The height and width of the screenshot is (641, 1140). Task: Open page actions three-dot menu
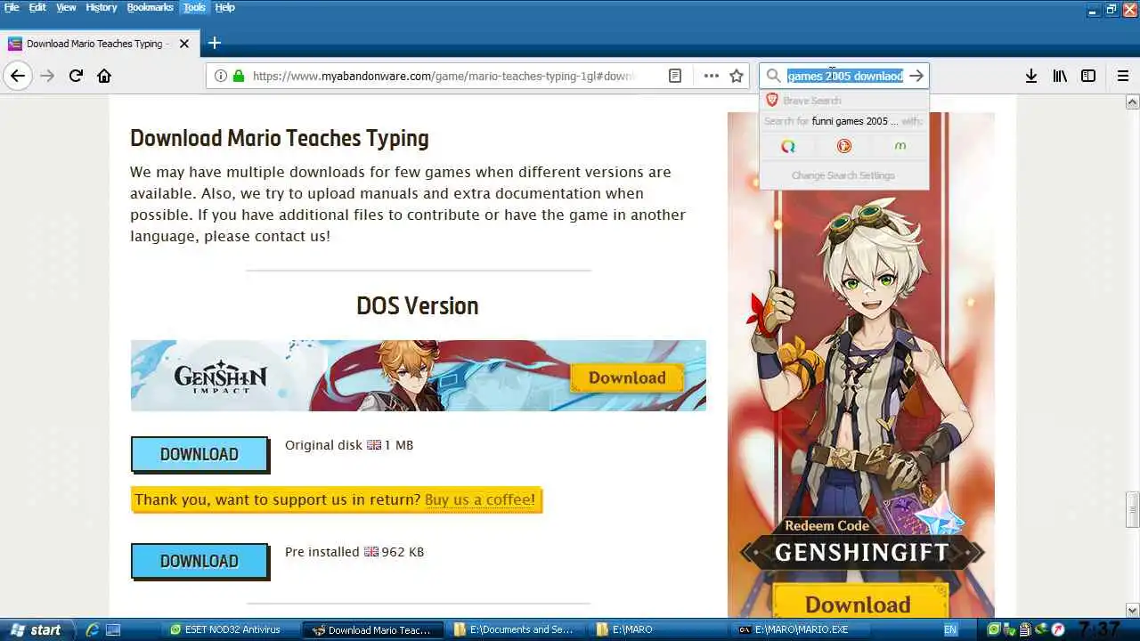click(711, 76)
